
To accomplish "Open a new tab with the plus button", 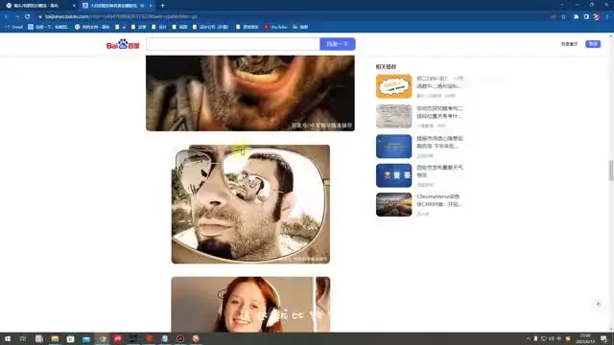I will tap(162, 6).
